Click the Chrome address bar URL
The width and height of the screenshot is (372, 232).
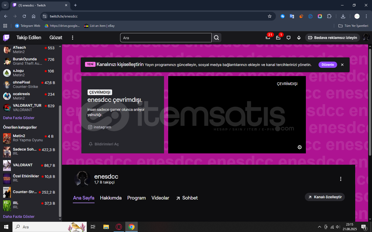point(64,16)
